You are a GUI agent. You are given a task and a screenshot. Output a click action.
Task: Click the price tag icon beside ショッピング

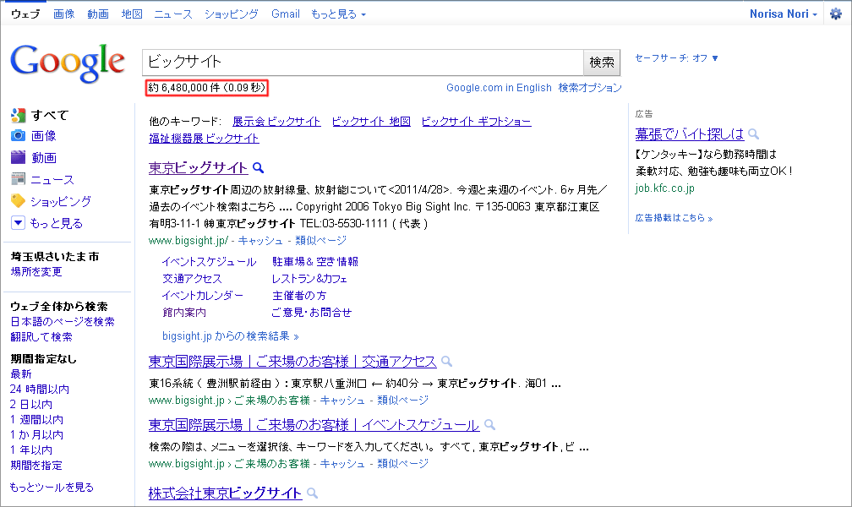pos(18,201)
